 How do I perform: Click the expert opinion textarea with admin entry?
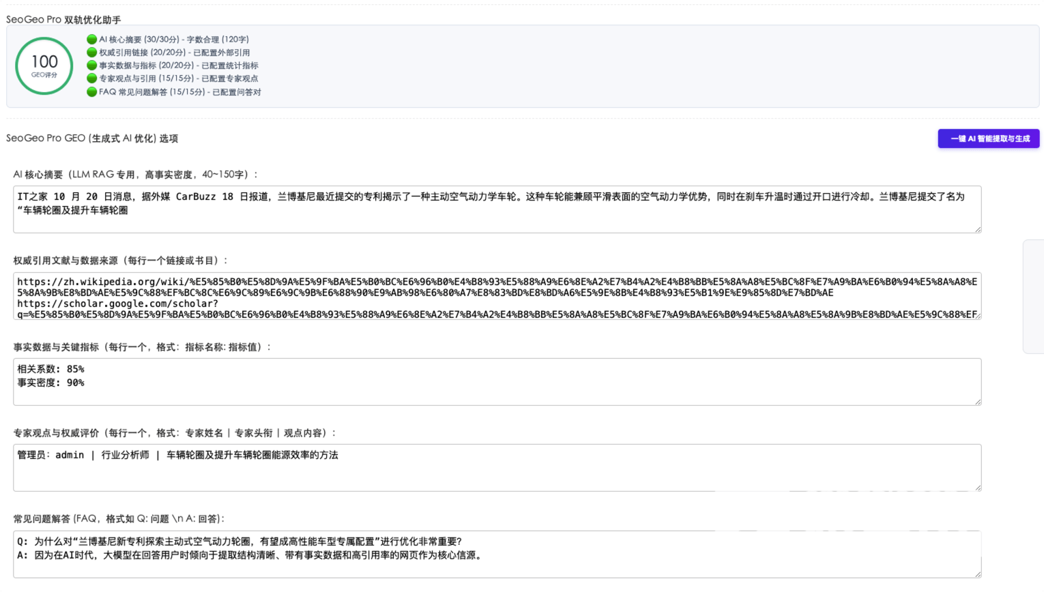[x=497, y=468]
